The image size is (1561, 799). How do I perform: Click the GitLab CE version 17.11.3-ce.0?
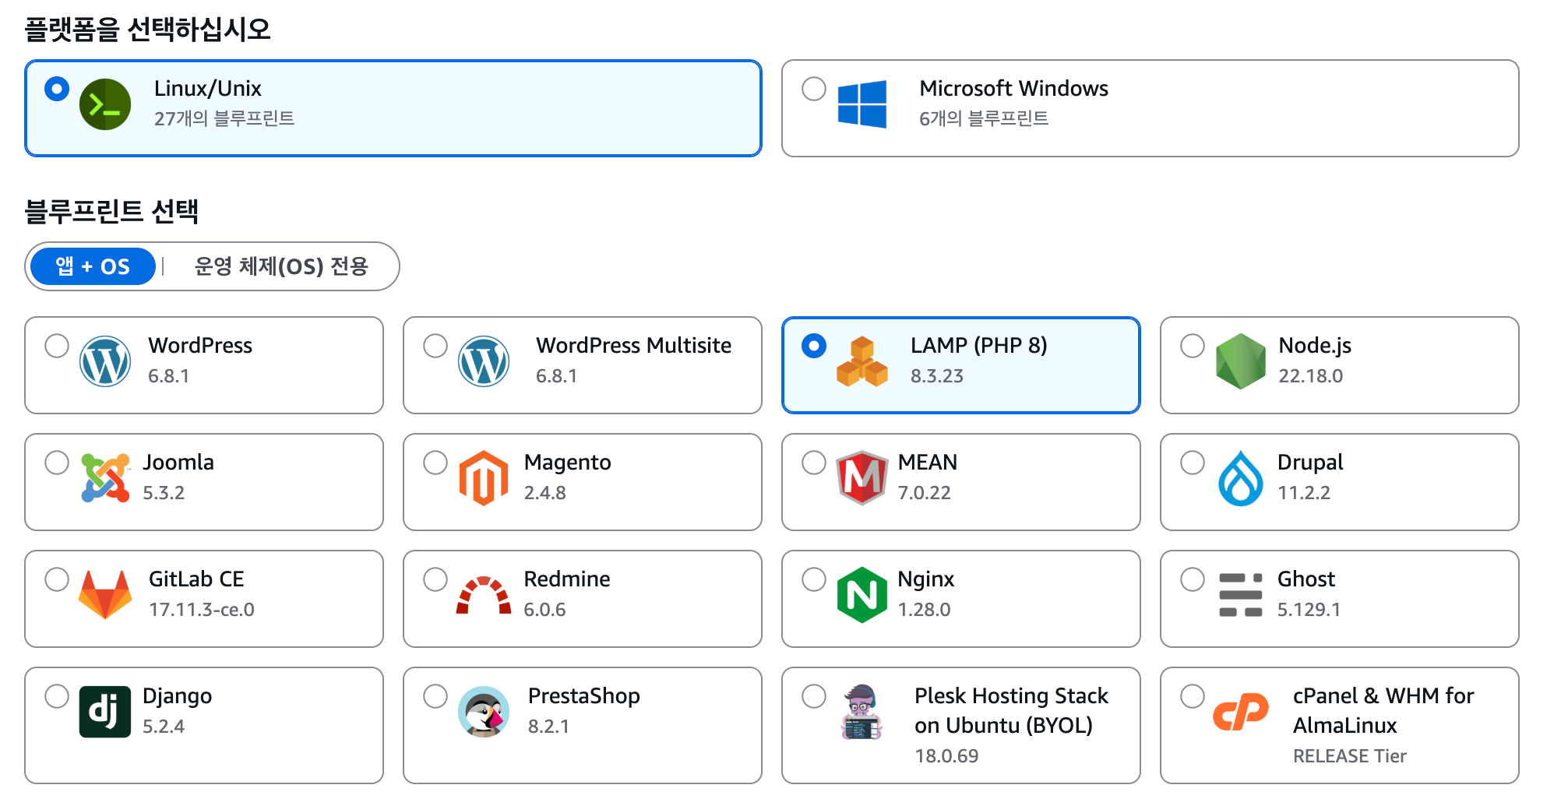tap(202, 610)
